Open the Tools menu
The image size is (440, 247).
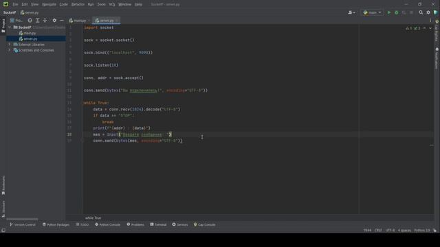click(x=101, y=4)
